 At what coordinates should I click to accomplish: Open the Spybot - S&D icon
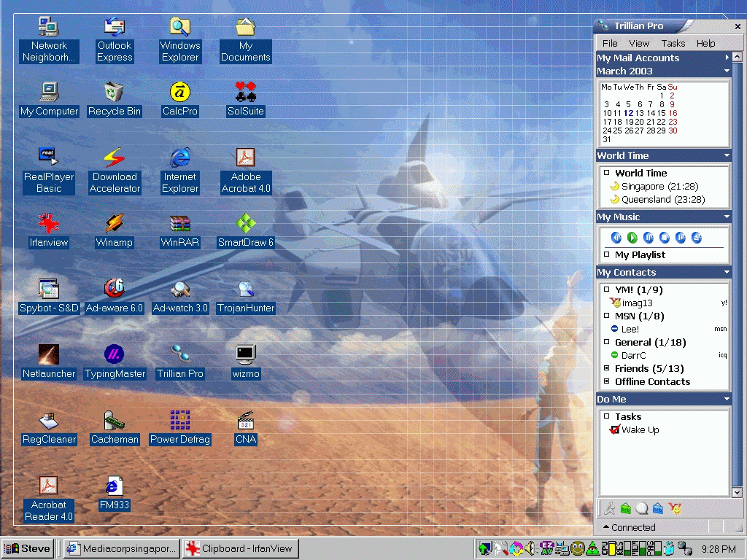tap(49, 296)
